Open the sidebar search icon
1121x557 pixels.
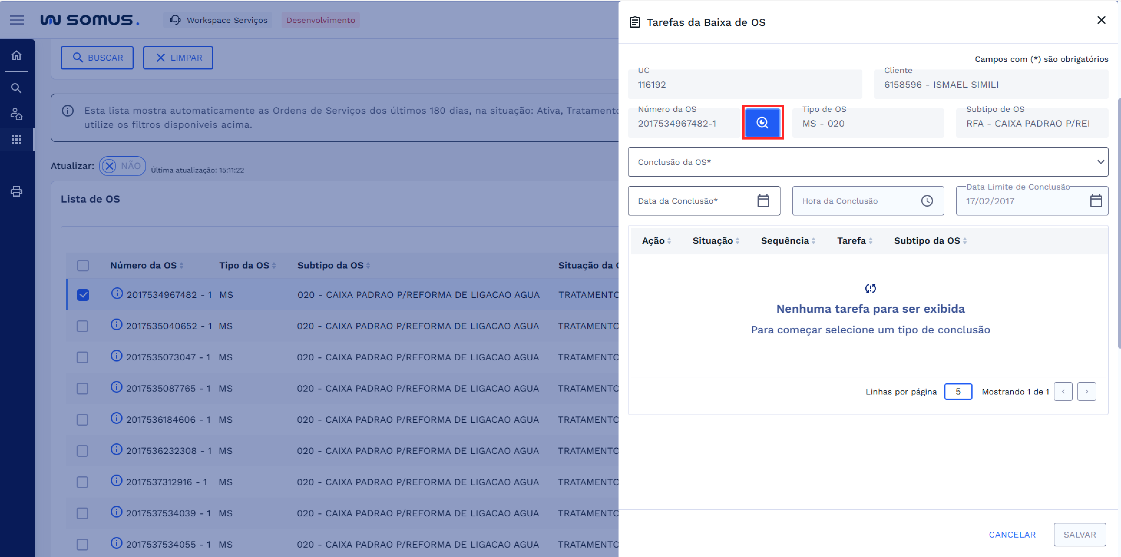[16, 88]
